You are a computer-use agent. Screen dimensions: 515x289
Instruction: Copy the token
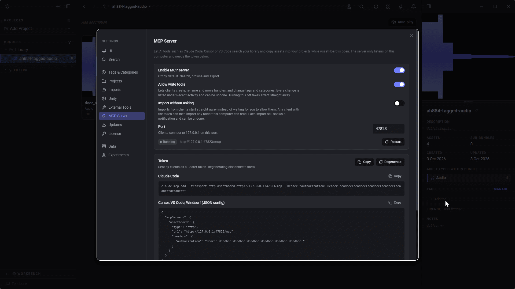coord(364,162)
